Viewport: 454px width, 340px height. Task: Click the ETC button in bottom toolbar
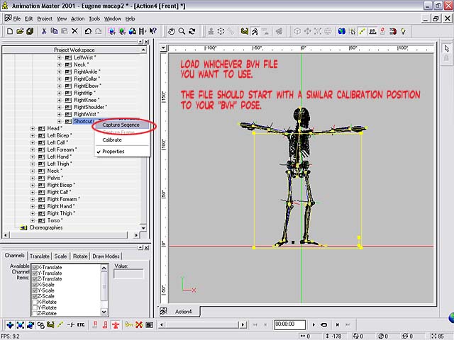[x=80, y=325]
